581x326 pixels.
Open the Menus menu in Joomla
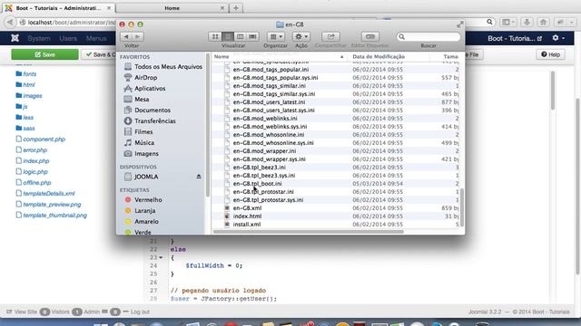click(x=96, y=38)
